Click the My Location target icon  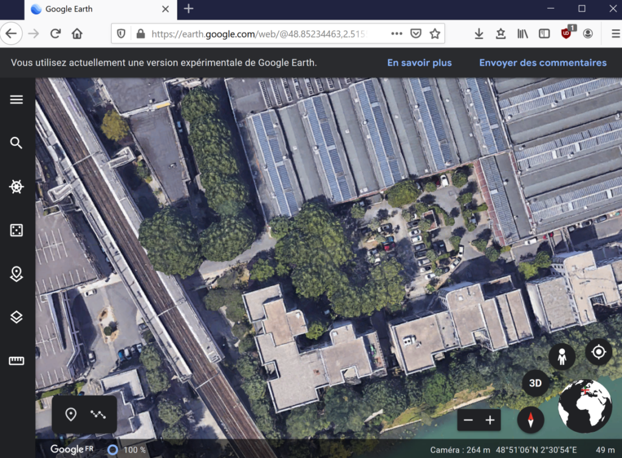598,352
